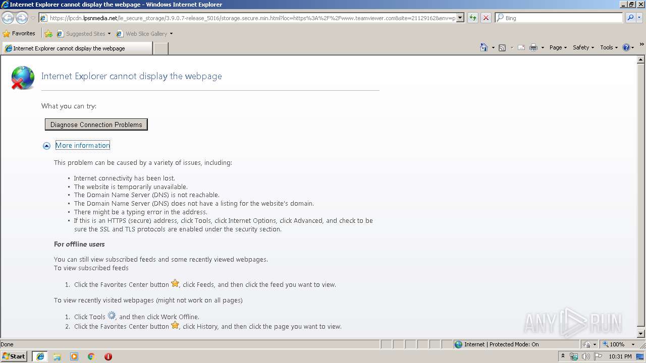This screenshot has height=363, width=646.
Task: Click the RSS Feeds icon
Action: point(502,47)
